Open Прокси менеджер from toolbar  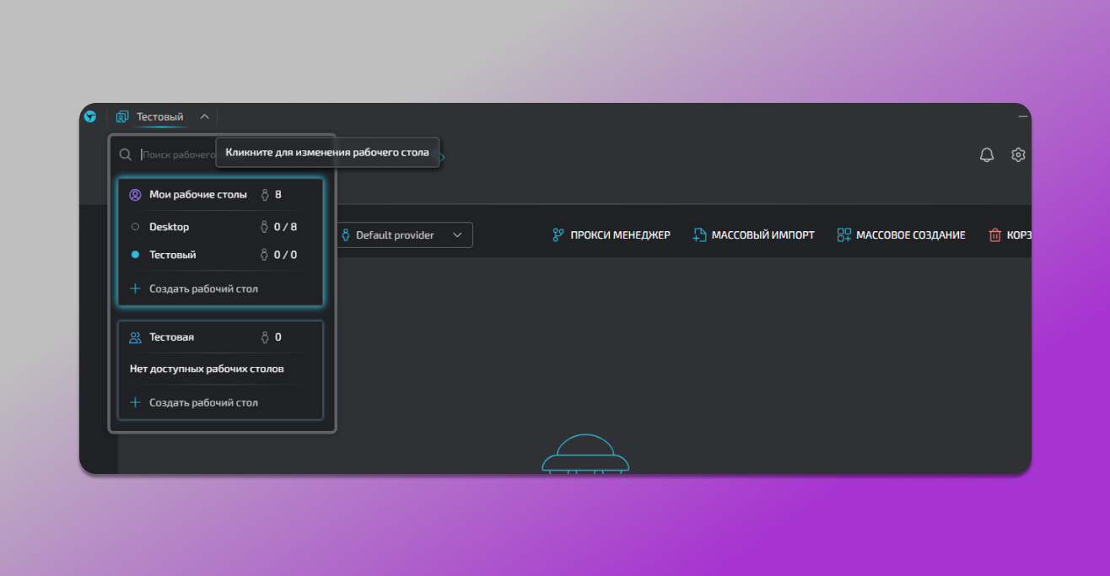[x=611, y=235]
